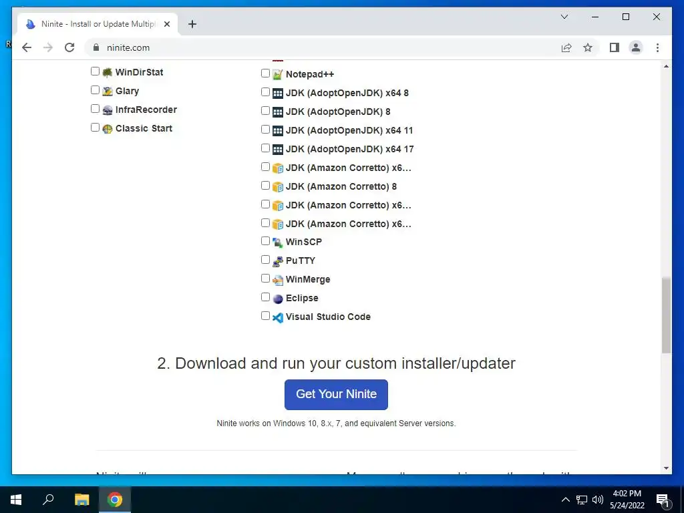The height and width of the screenshot is (513, 684).
Task: Check the Eclipse checkbox
Action: (x=265, y=297)
